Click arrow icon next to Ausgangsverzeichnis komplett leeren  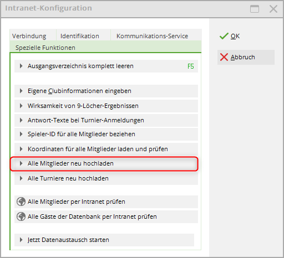tap(21, 66)
